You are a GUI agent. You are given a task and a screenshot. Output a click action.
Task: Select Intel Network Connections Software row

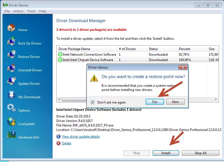137,54
